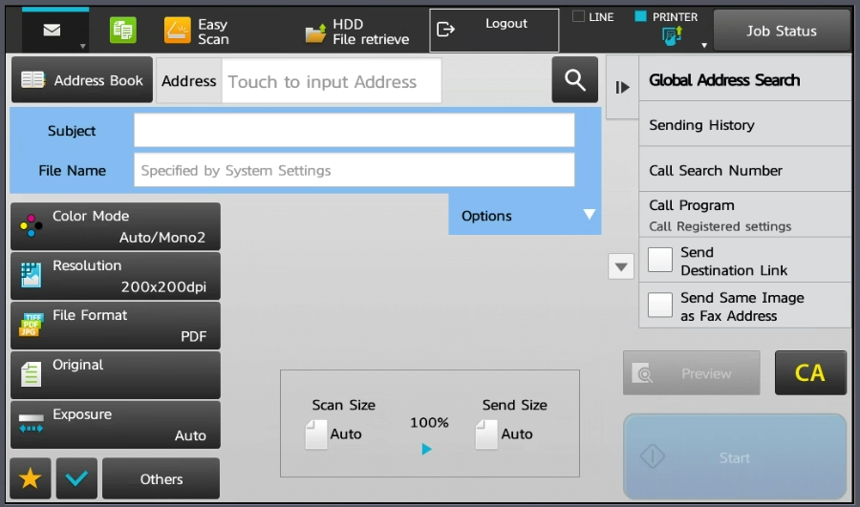Tap Send Size Auto page icon
This screenshot has height=507, width=860.
click(486, 434)
